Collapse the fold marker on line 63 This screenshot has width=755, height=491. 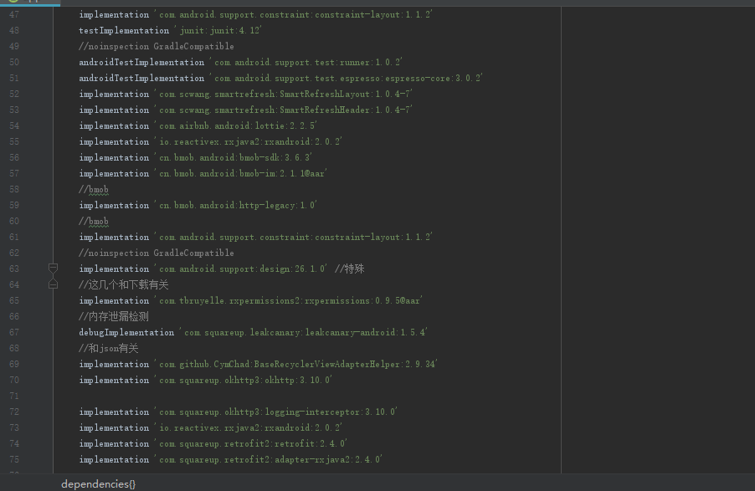click(x=53, y=269)
